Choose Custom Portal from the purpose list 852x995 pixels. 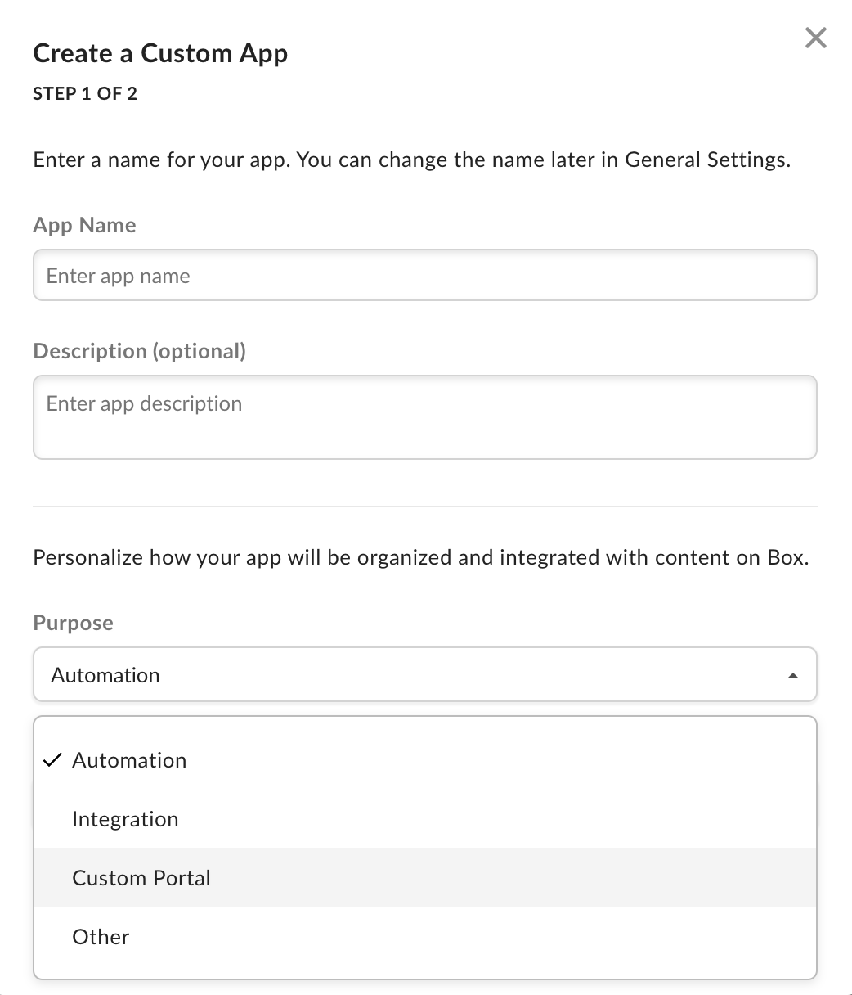tap(141, 877)
